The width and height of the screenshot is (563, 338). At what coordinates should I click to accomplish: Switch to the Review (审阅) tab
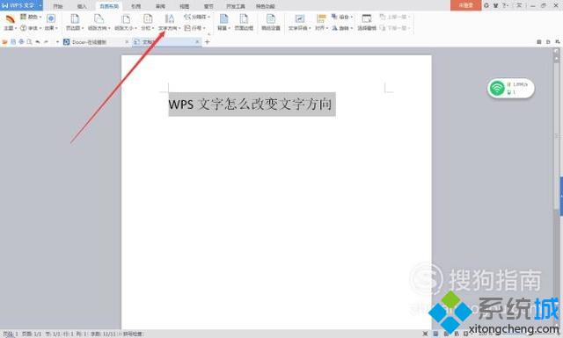160,6
